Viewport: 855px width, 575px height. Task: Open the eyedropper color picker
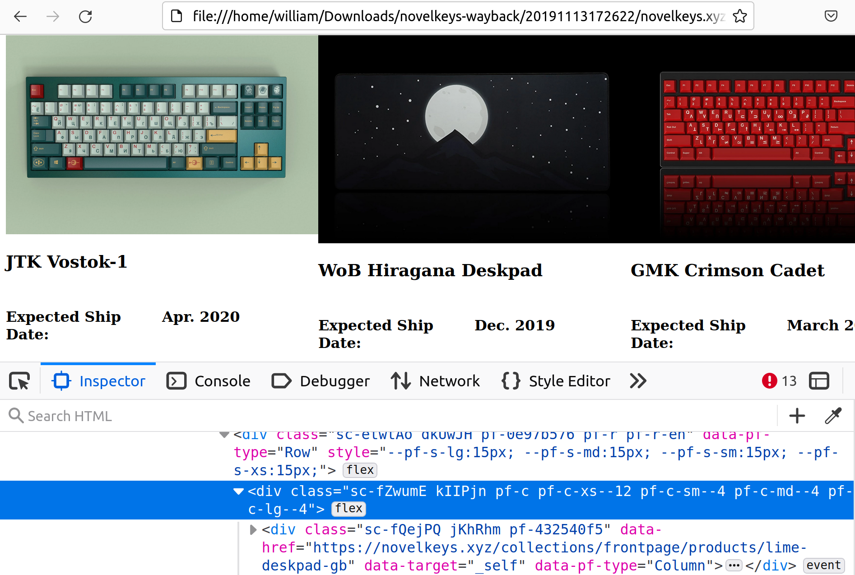pyautogui.click(x=833, y=416)
